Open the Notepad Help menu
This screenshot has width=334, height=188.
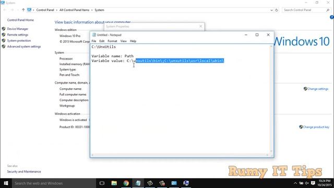point(133,41)
